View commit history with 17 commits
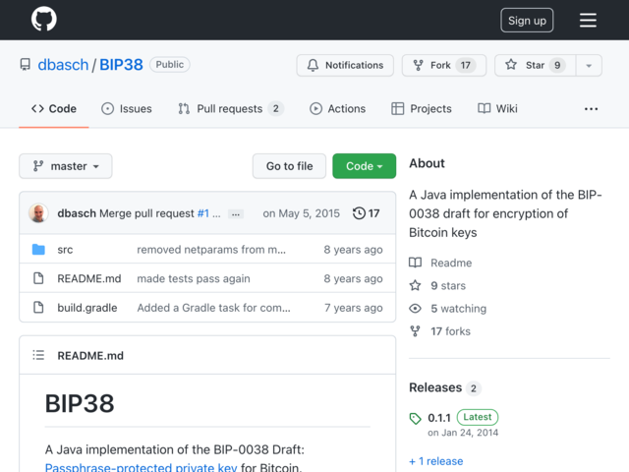This screenshot has width=629, height=472. point(366,213)
